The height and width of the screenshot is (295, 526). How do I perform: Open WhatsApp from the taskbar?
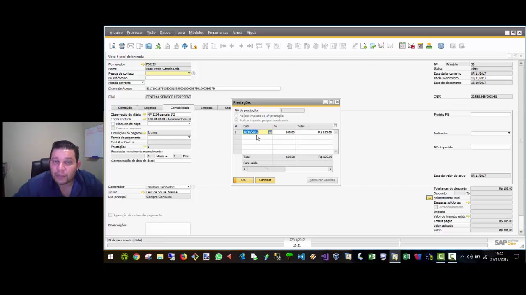[219, 257]
